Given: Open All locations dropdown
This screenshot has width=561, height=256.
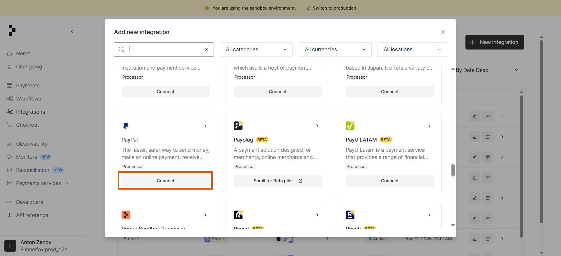Looking at the screenshot, I should tap(412, 50).
